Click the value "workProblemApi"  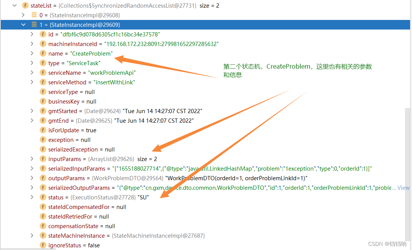click(x=112, y=73)
